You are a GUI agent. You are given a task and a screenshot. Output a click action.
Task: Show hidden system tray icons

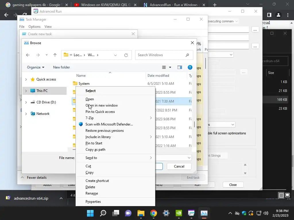230,213
